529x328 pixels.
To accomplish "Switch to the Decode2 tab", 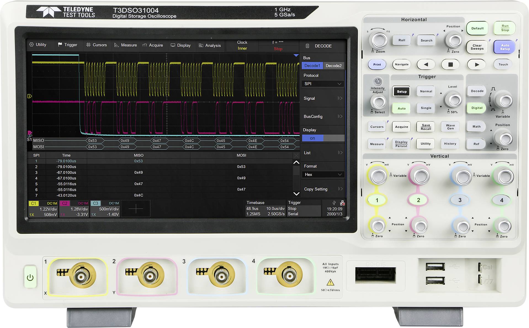I will pyautogui.click(x=334, y=66).
